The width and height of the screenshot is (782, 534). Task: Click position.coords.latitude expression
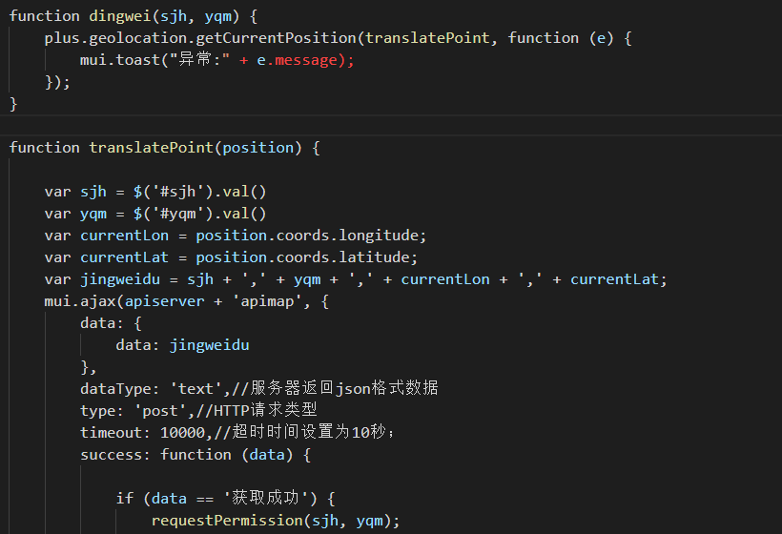pyautogui.click(x=302, y=257)
